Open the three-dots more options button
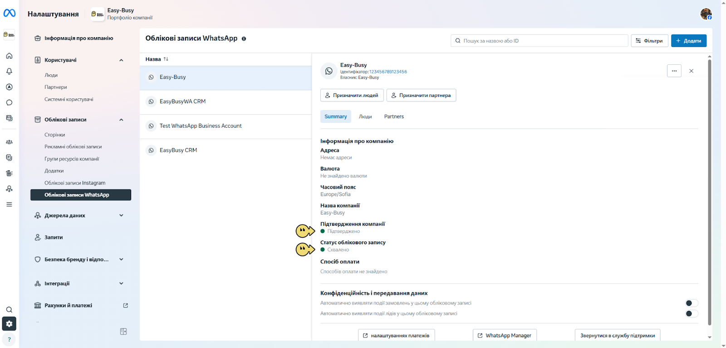The height and width of the screenshot is (348, 726). click(x=674, y=71)
